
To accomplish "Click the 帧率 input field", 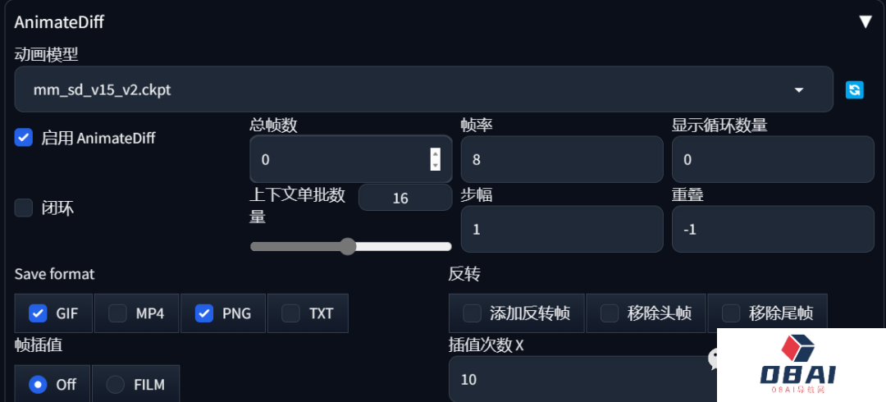I will pos(562,159).
